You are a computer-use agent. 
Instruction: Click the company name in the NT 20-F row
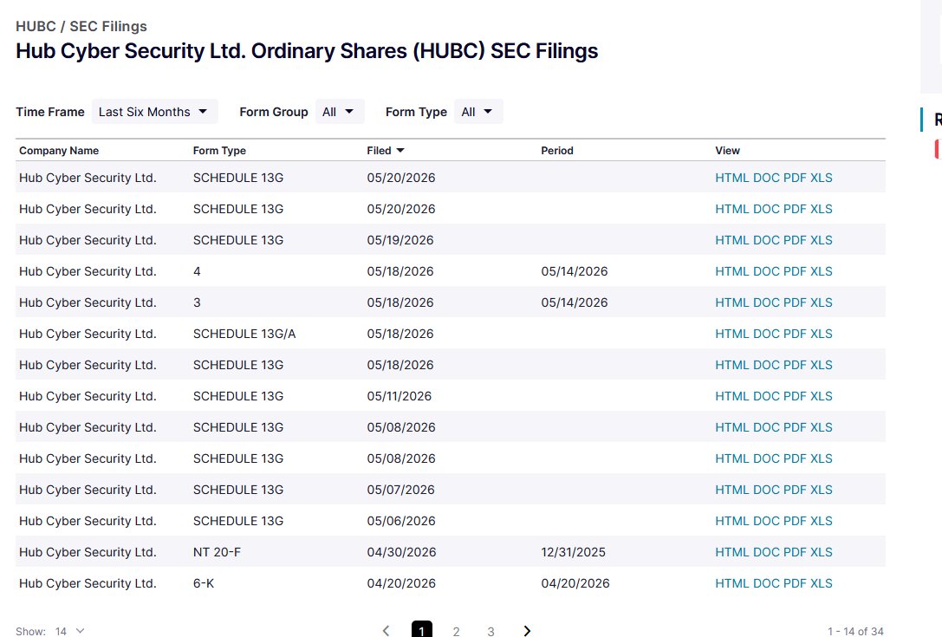coord(88,552)
